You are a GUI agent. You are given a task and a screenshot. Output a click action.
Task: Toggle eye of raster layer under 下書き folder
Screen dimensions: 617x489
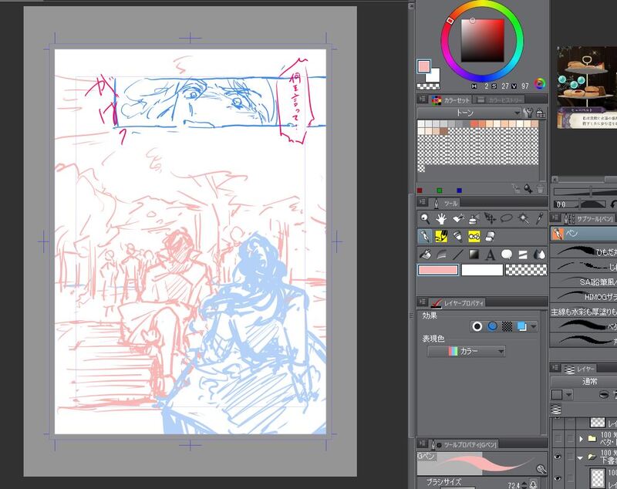(x=557, y=478)
